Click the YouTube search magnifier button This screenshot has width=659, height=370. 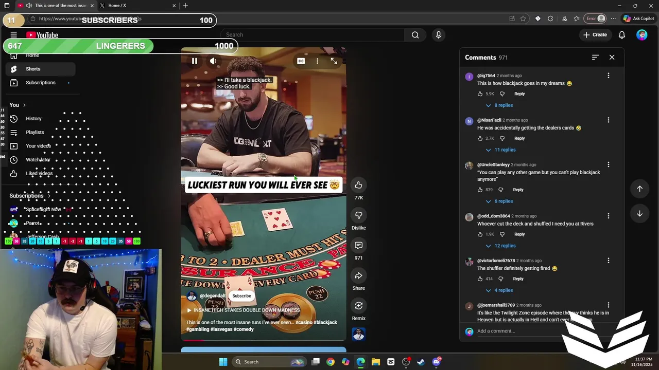coord(415,35)
